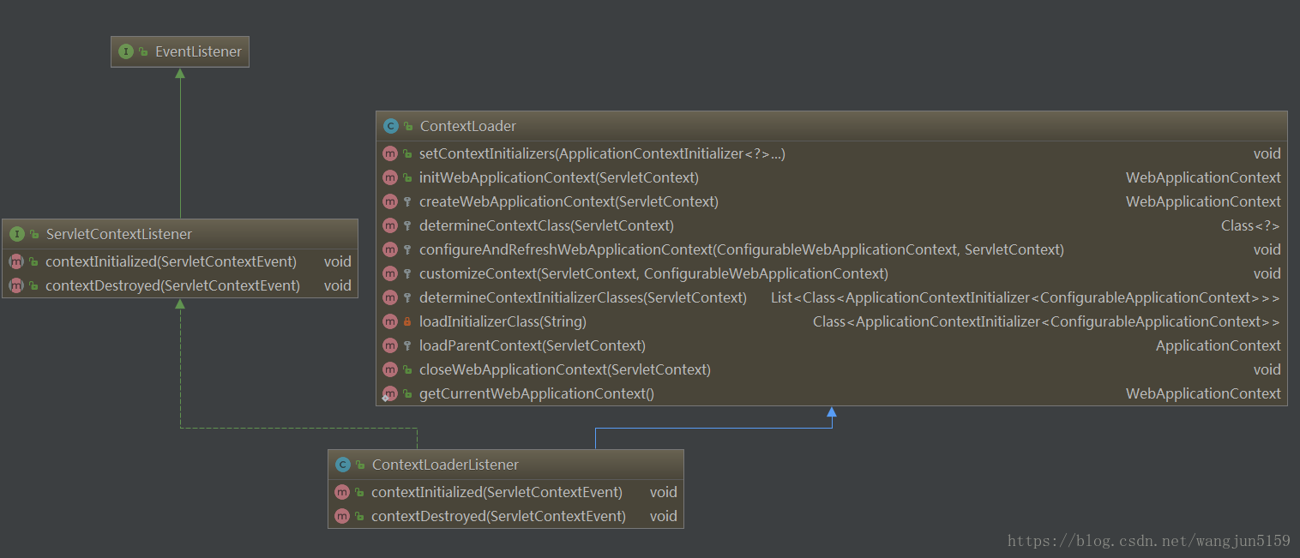The height and width of the screenshot is (558, 1300).
Task: Select setContextInitializers method row
Action: tap(832, 153)
